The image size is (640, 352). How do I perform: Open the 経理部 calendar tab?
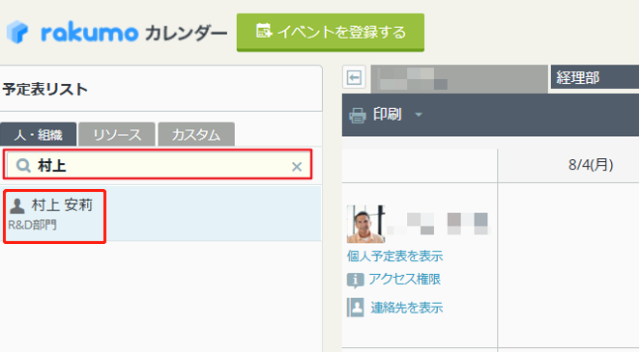coord(595,77)
